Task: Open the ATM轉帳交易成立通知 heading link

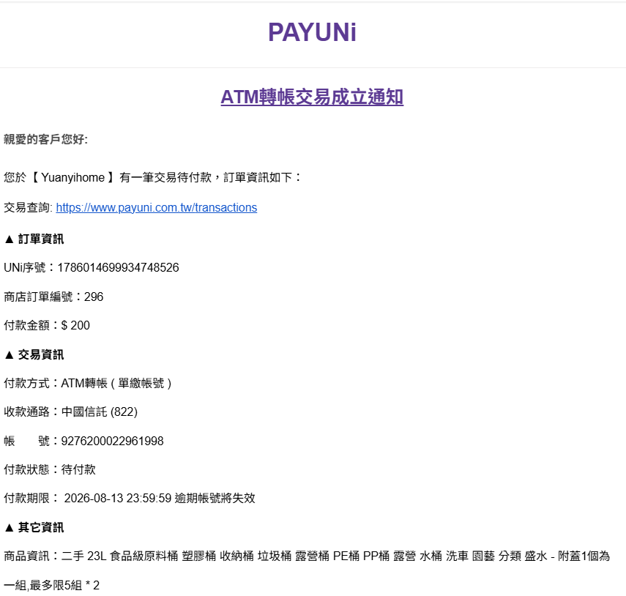Action: coord(312,97)
